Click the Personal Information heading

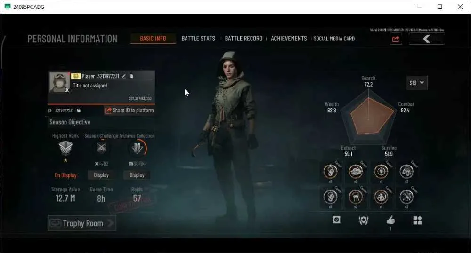(73, 39)
